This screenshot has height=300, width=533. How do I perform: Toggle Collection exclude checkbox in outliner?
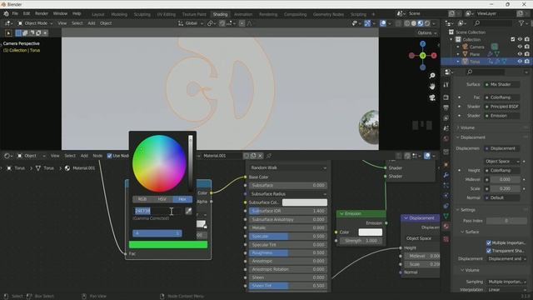513,39
